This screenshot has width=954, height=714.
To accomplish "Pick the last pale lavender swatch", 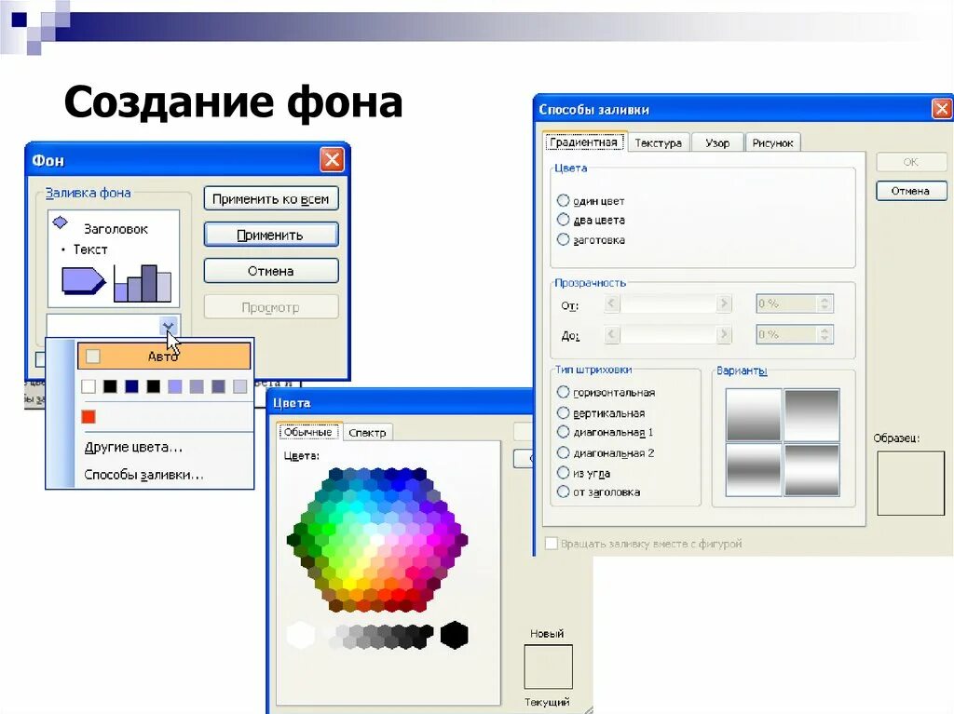I will point(239,386).
